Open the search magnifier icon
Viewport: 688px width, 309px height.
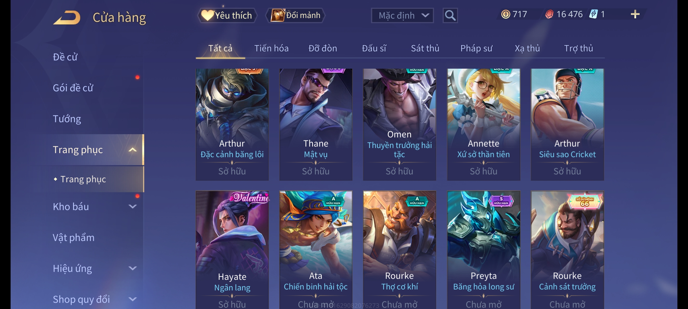450,15
